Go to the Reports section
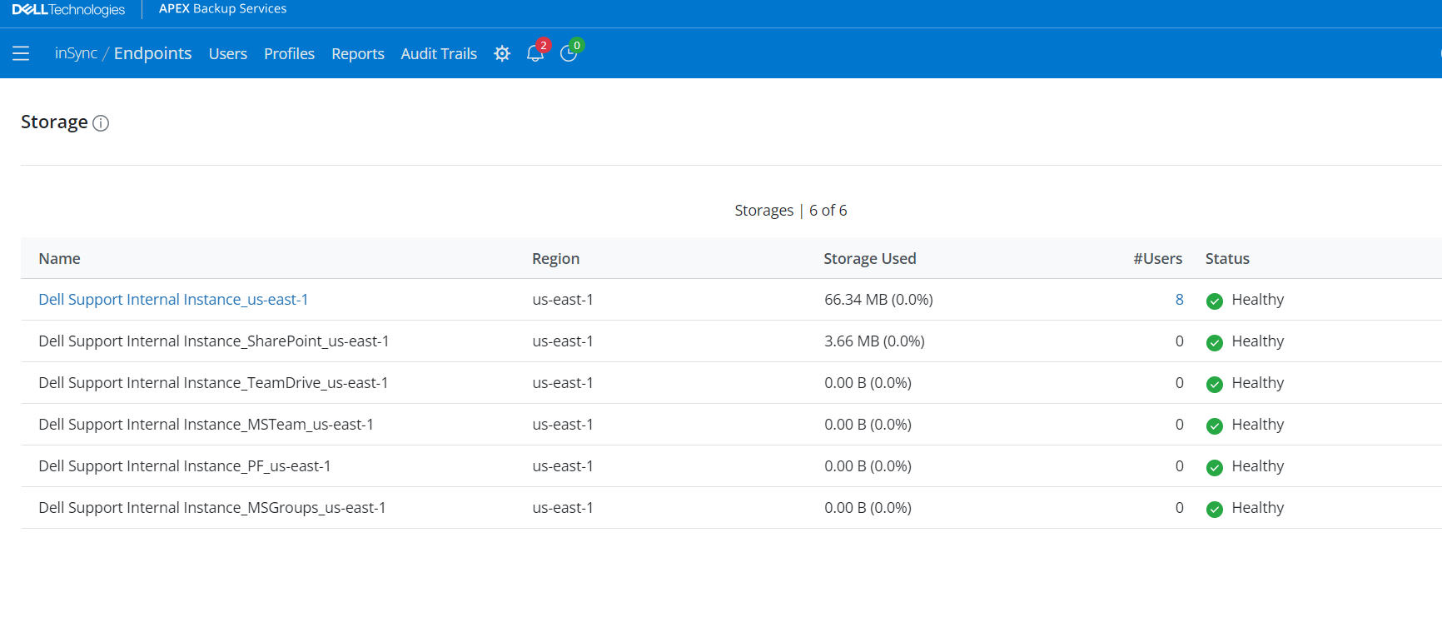Image resolution: width=1442 pixels, height=622 pixels. (357, 53)
